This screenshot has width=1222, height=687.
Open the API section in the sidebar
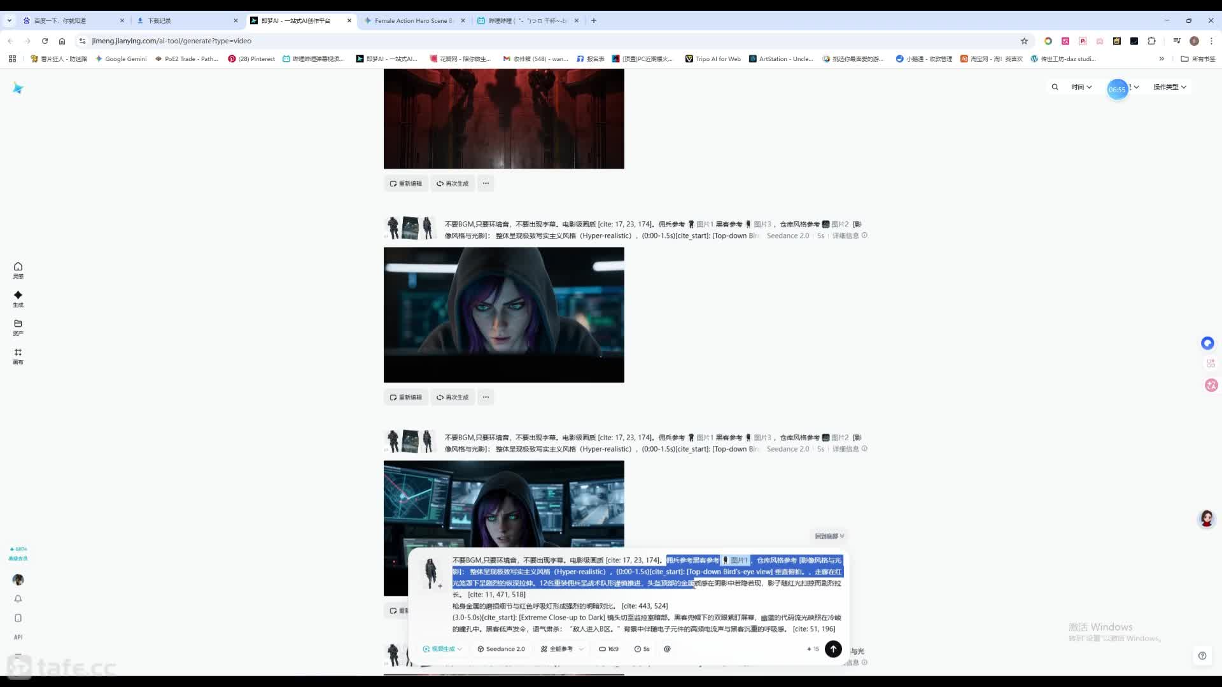(18, 637)
